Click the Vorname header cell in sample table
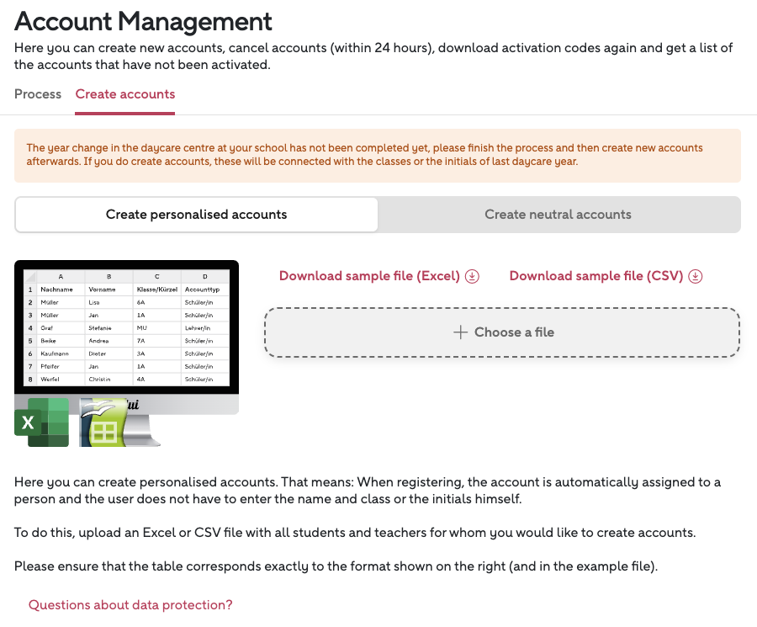Image resolution: width=757 pixels, height=627 pixels. [x=103, y=289]
